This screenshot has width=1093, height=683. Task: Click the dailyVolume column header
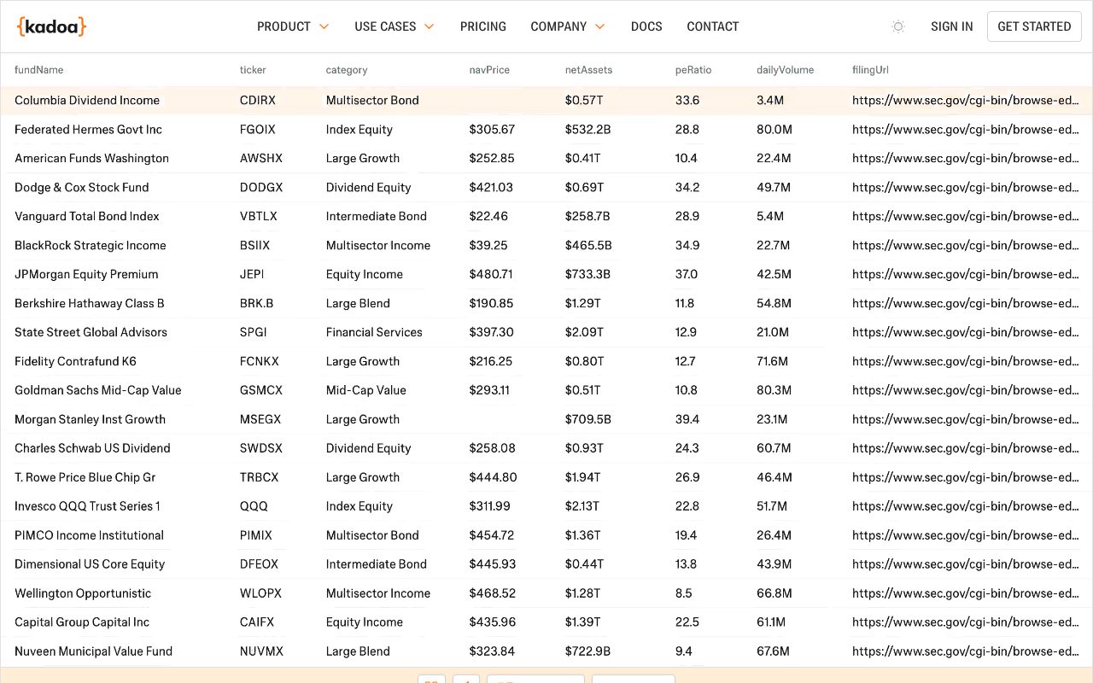coord(786,70)
